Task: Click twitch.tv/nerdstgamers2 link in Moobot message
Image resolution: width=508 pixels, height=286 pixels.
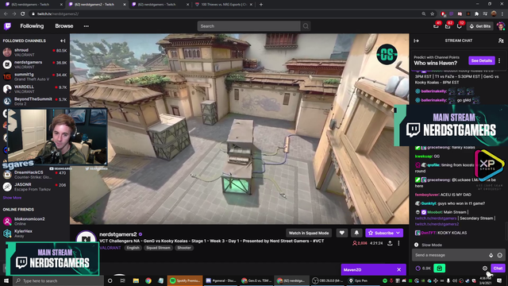Action: coord(437,224)
